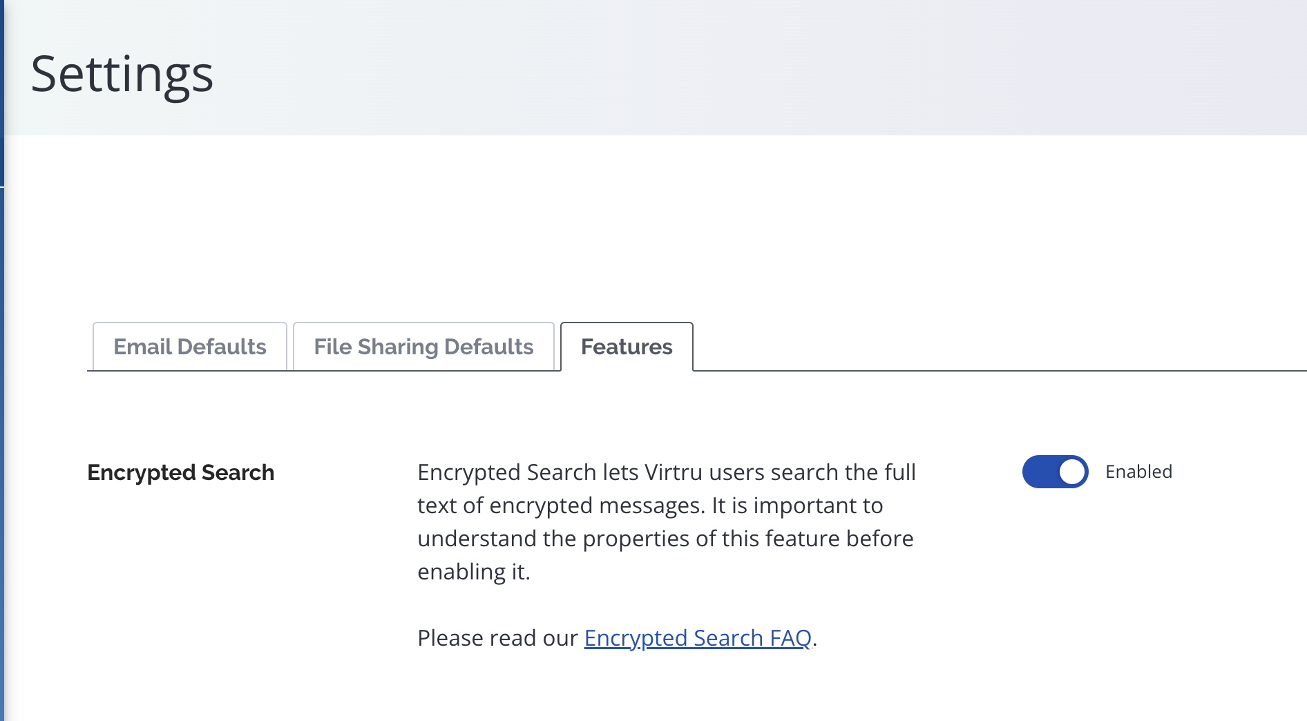The height and width of the screenshot is (721, 1307).
Task: Click the Settings page heading
Action: pyautogui.click(x=123, y=75)
